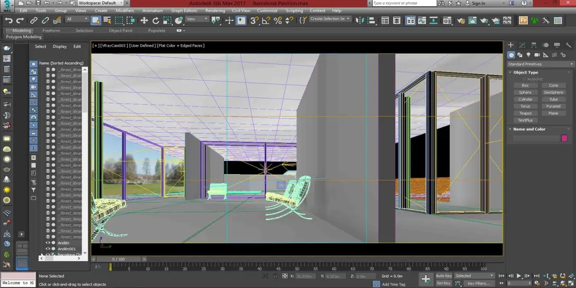
Task: Switch to Object Paint ribbon tab
Action: [x=120, y=31]
